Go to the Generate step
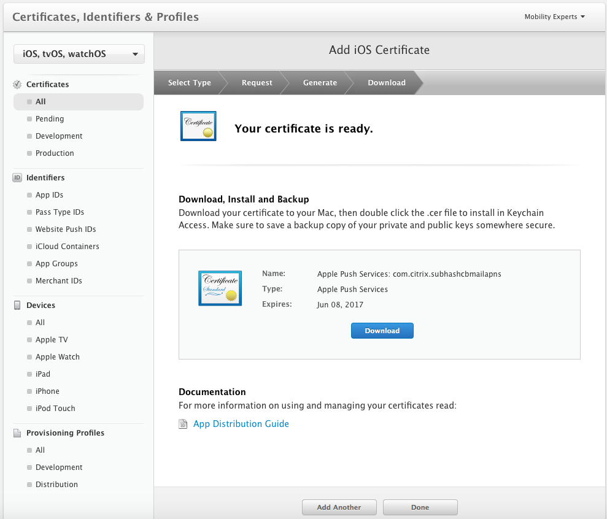The image size is (607, 519). click(320, 83)
